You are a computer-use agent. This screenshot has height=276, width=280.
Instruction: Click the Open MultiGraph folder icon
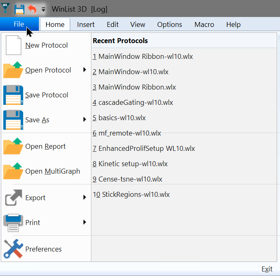pos(13,171)
